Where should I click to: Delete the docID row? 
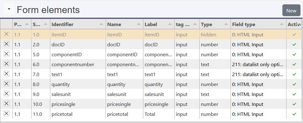tap(6, 44)
